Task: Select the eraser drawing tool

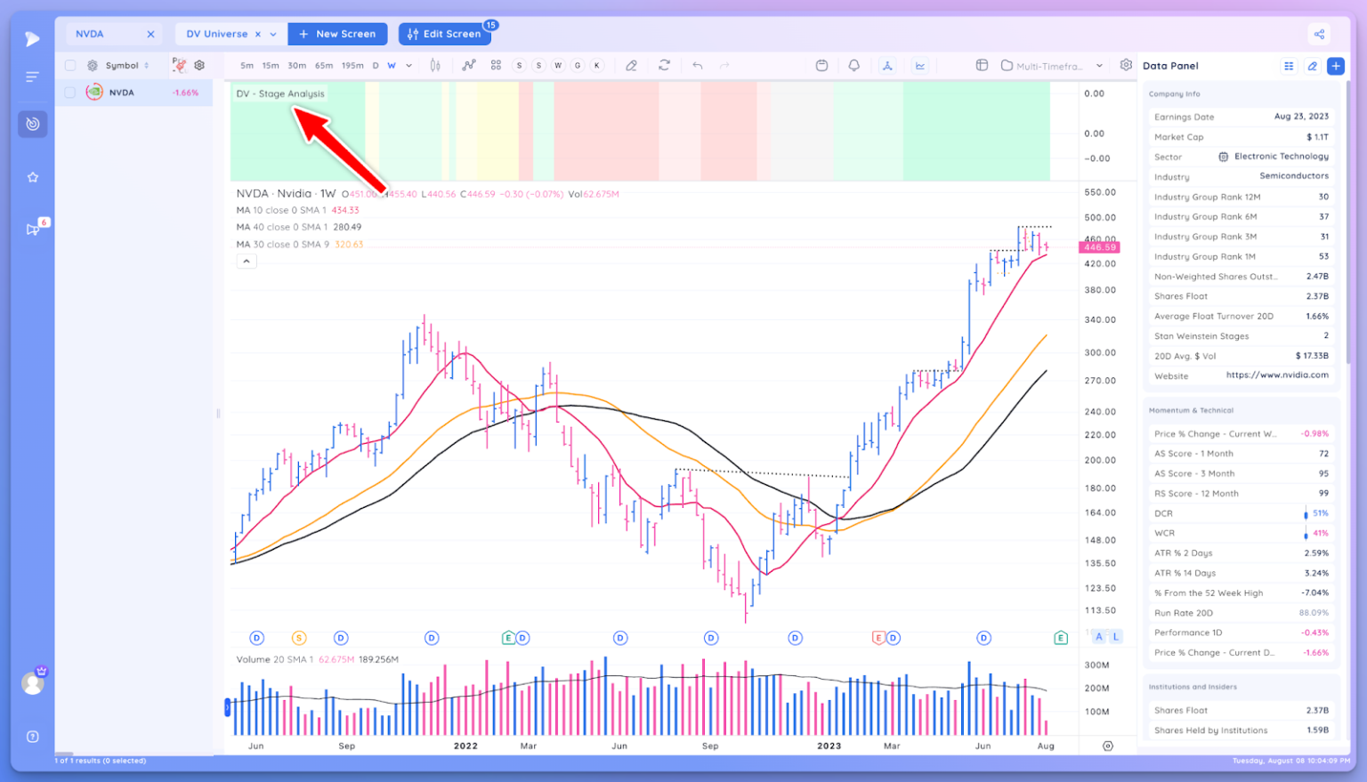Action: click(631, 65)
